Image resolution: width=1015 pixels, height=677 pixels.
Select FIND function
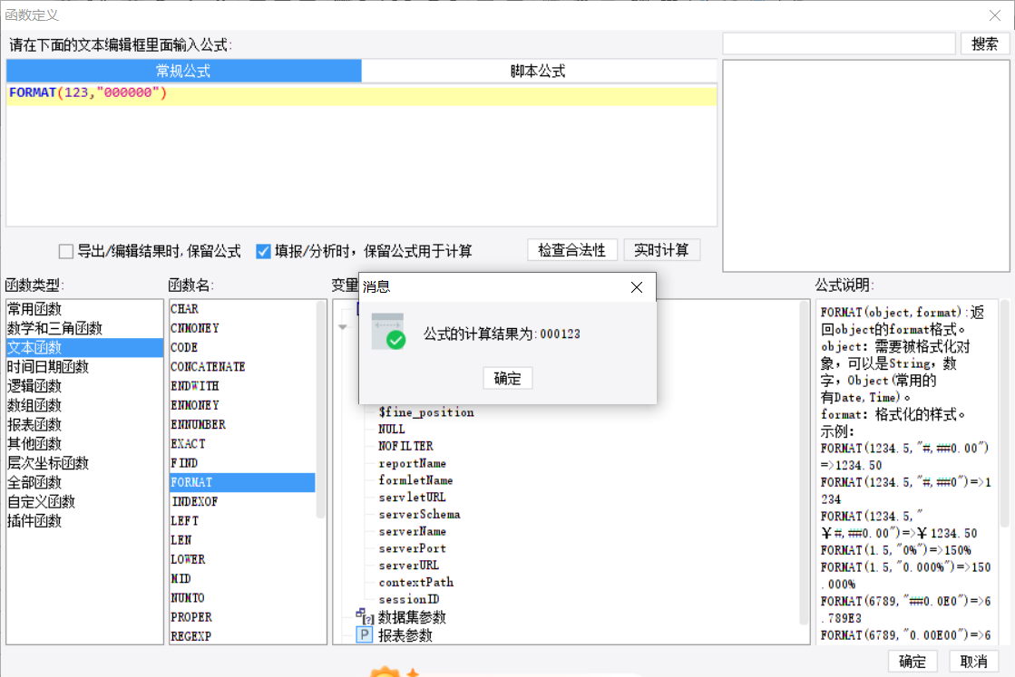click(x=242, y=463)
